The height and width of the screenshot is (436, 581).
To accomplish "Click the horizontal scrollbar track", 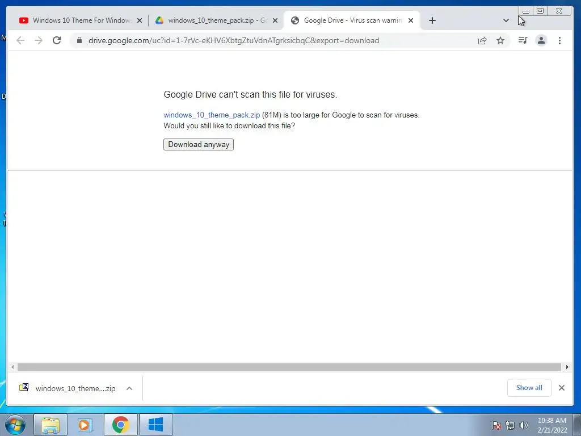I will point(289,367).
